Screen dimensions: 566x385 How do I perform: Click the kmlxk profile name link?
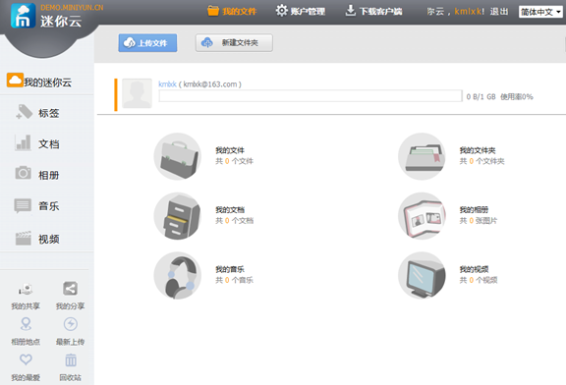(167, 84)
